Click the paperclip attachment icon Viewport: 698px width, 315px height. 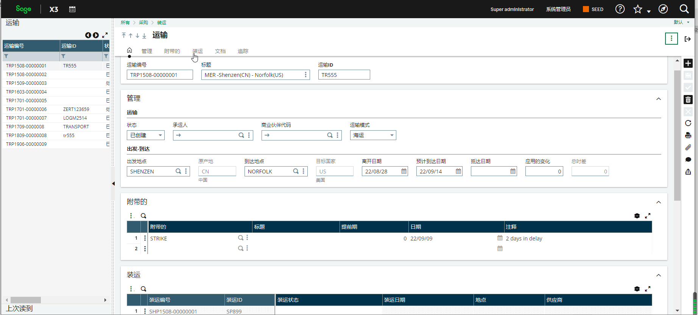688,147
